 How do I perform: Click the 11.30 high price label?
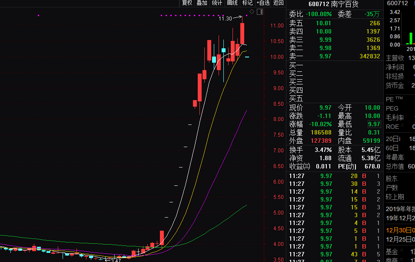pos(225,19)
